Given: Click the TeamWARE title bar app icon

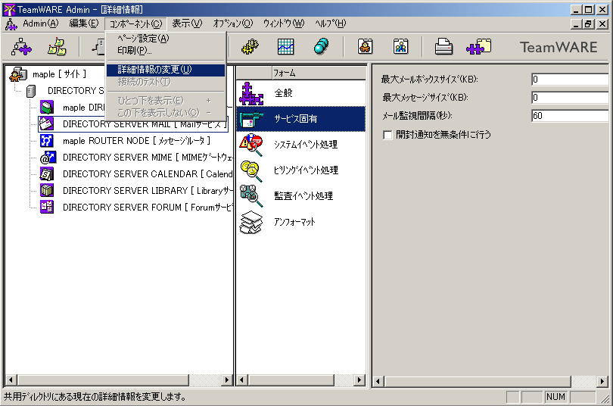Looking at the screenshot, I should click(x=9, y=9).
